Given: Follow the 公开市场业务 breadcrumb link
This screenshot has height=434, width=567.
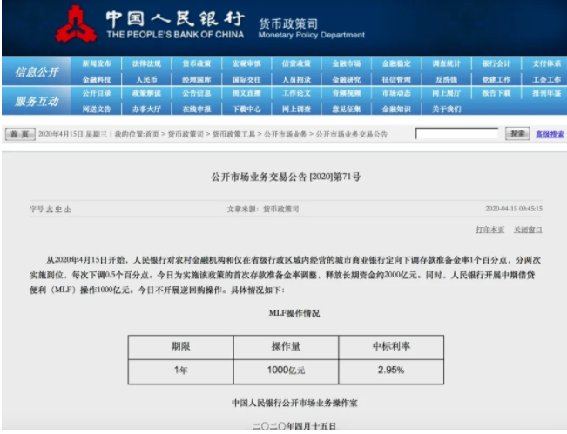Looking at the screenshot, I should [x=286, y=134].
